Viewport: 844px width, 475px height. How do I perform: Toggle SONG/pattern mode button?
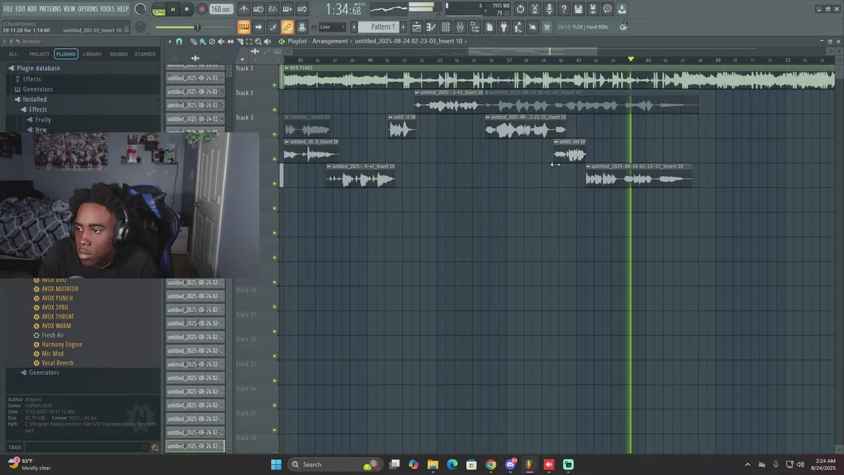pos(159,9)
